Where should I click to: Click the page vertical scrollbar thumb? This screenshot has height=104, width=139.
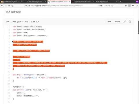138,27
